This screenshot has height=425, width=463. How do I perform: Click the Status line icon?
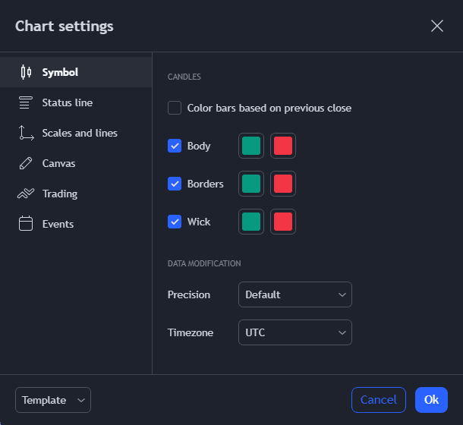[26, 102]
